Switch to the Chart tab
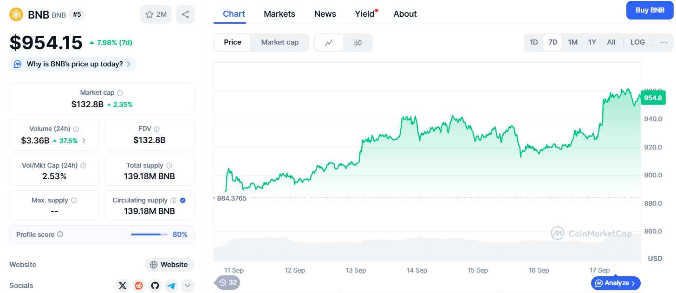The height and width of the screenshot is (293, 676). pos(234,14)
